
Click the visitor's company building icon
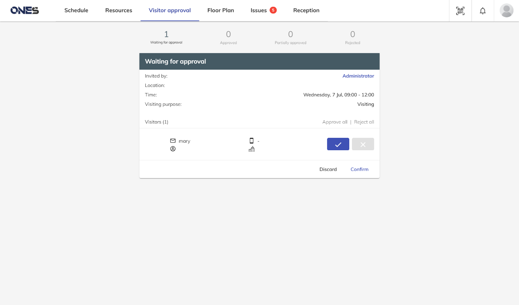click(x=251, y=149)
